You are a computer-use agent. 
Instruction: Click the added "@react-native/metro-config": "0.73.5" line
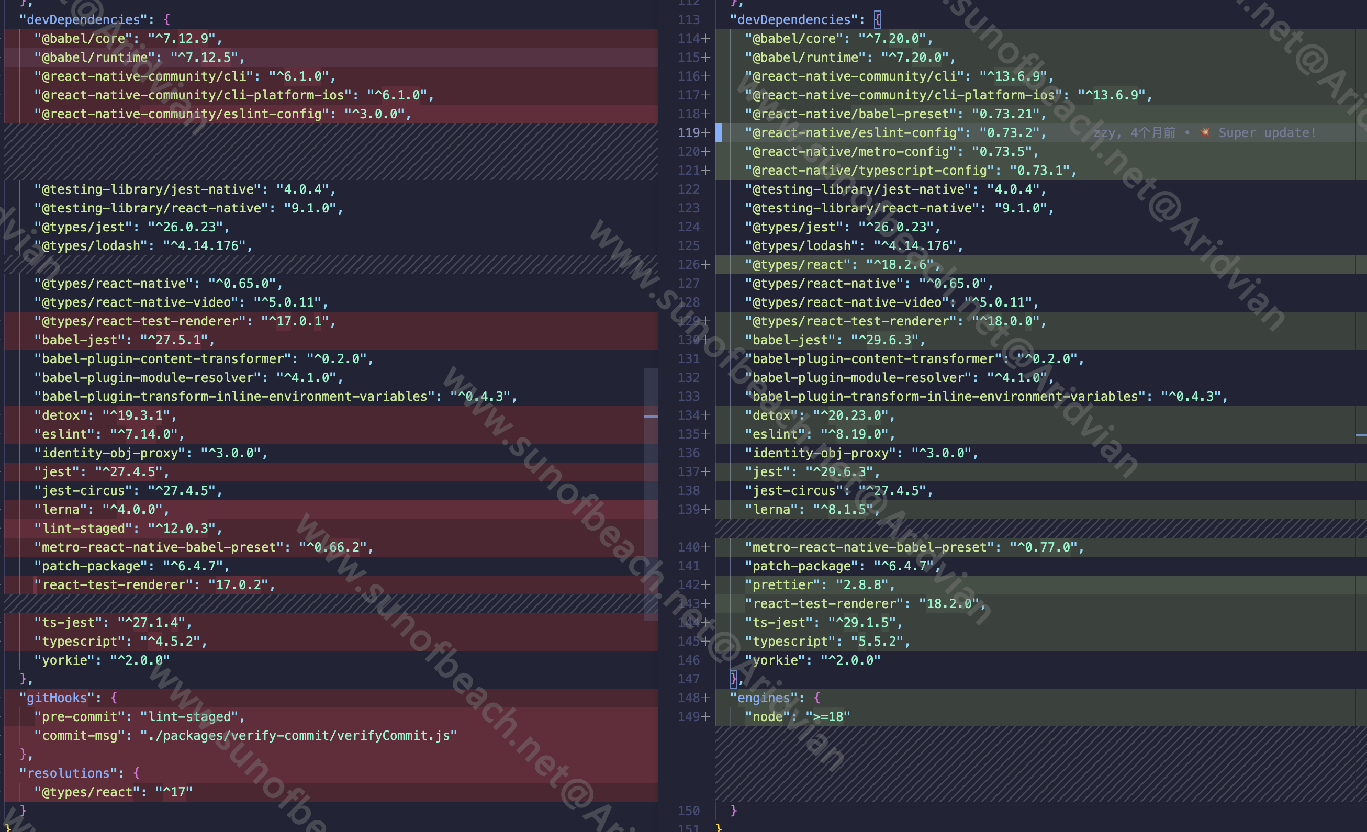[x=1041, y=151]
